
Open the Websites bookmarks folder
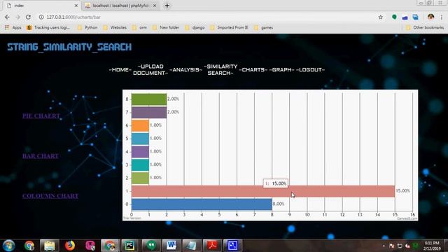(115, 27)
